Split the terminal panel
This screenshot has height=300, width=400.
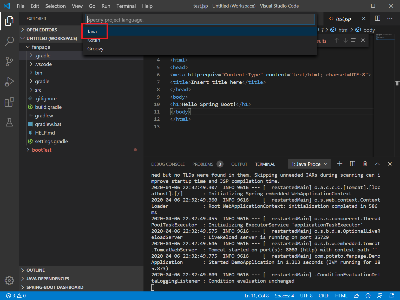[353, 164]
